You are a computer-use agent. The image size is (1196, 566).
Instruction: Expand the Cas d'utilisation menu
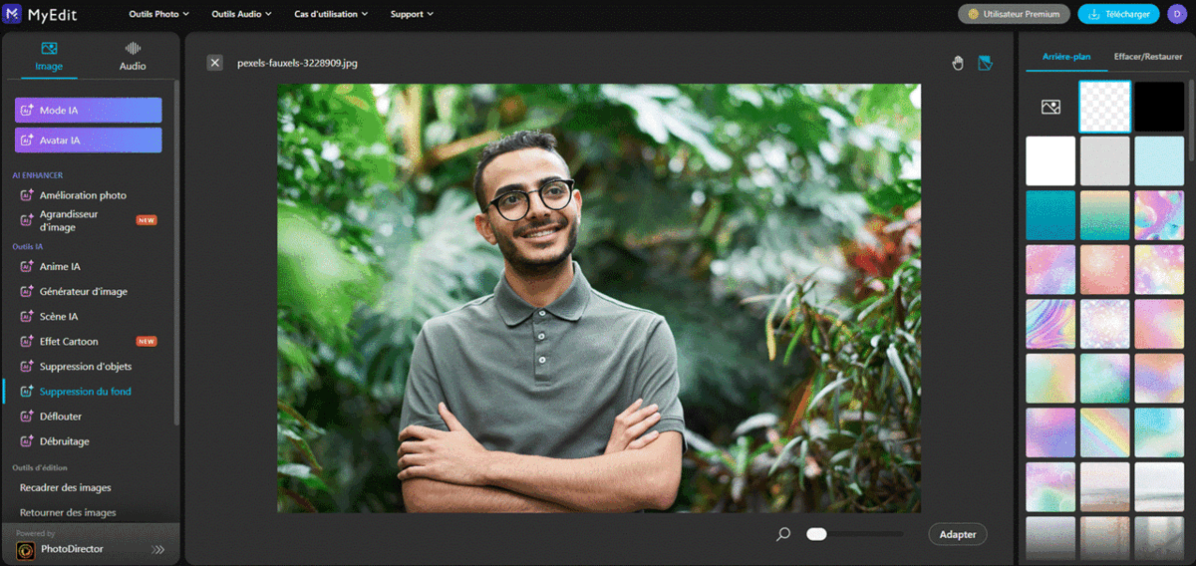point(331,14)
